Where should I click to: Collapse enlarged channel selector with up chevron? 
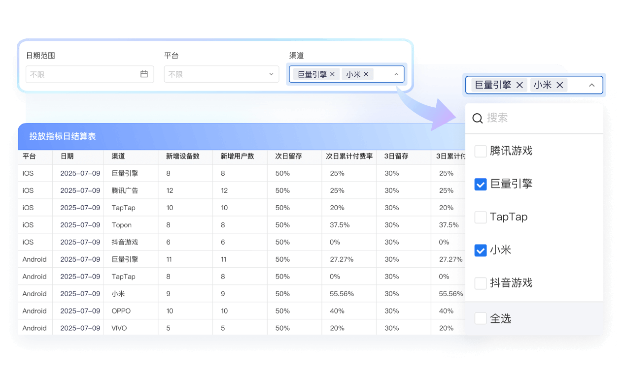coord(592,85)
